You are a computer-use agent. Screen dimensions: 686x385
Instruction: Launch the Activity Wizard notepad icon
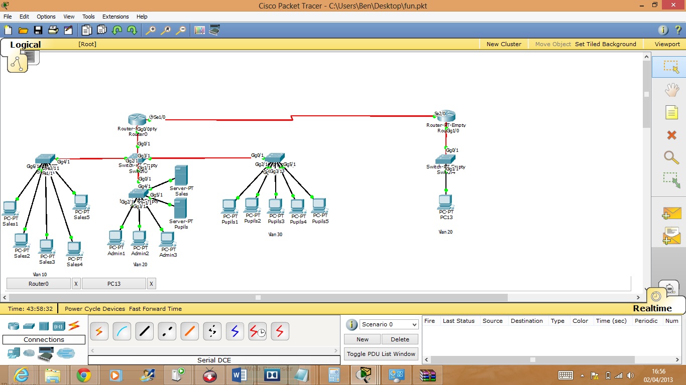[x=68, y=30]
